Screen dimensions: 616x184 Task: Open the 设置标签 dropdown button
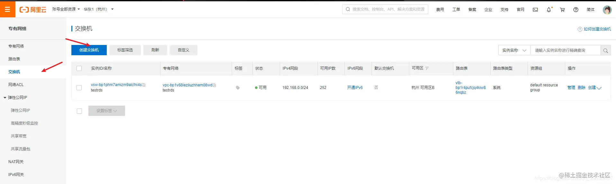click(107, 111)
